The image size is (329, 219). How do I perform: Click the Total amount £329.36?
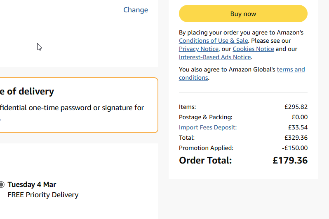point(296,138)
